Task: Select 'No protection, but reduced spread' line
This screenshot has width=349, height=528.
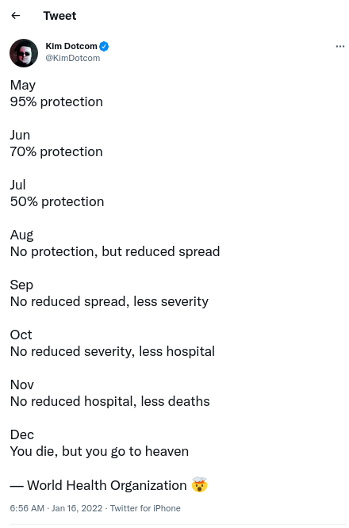Action: pos(115,251)
